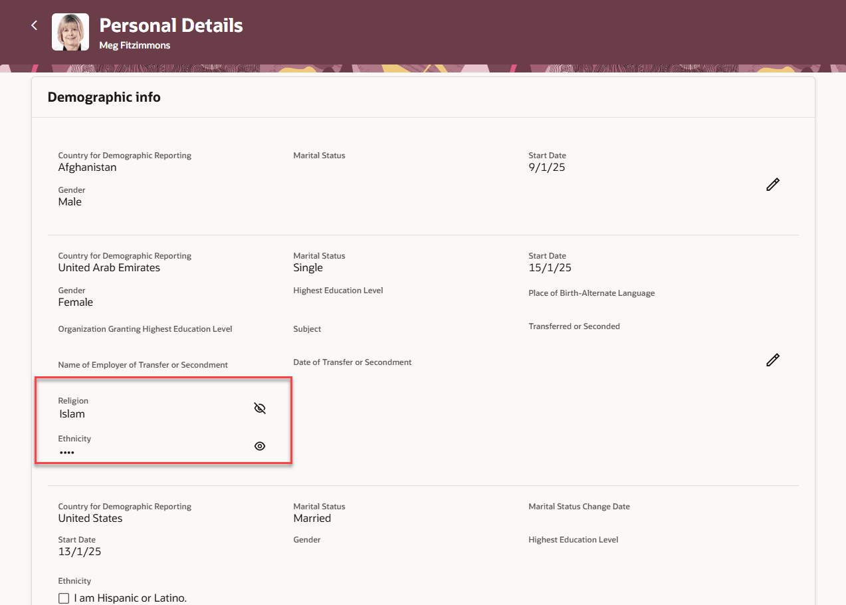Check the I am Hispanic or Latino box

point(64,598)
